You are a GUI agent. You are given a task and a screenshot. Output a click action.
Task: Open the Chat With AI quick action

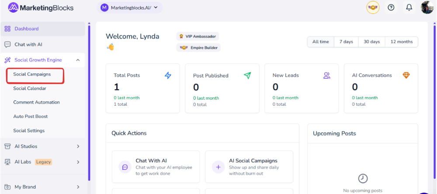pos(156,167)
